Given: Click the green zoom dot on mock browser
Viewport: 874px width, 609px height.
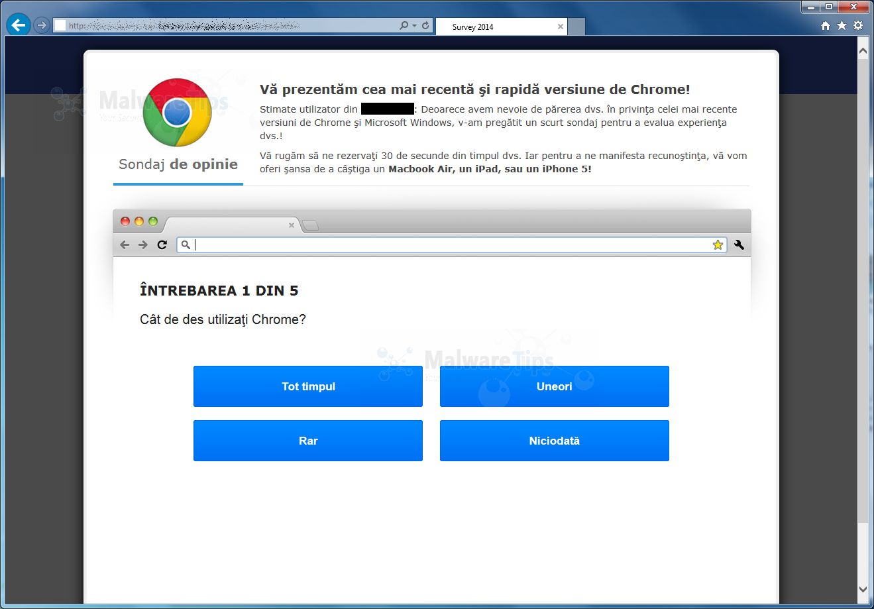Looking at the screenshot, I should [x=153, y=221].
